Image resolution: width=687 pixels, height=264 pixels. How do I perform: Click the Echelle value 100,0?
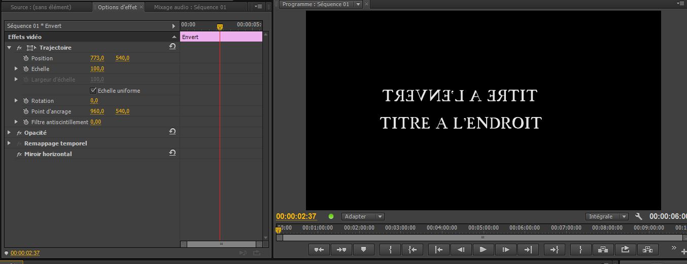(x=97, y=69)
